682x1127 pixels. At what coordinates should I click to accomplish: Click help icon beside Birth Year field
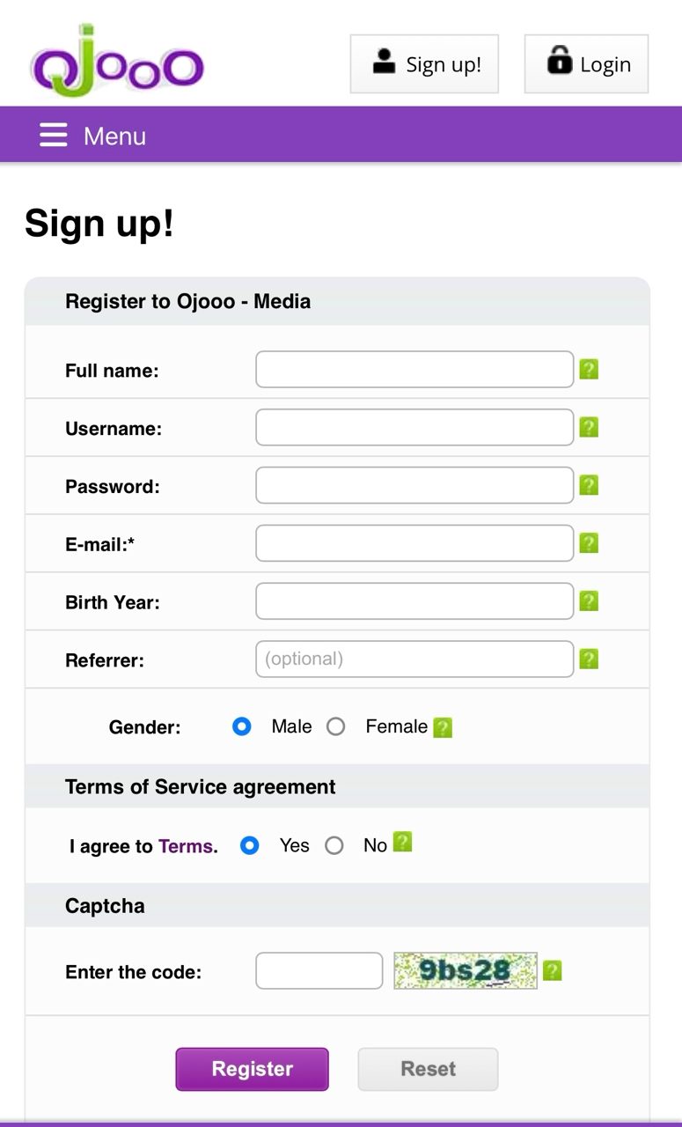[589, 601]
